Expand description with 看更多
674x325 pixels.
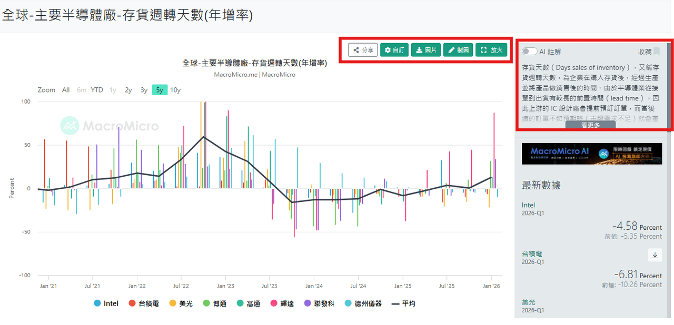pyautogui.click(x=590, y=125)
